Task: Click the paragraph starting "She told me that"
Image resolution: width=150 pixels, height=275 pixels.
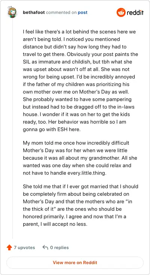Action: coord(81,205)
